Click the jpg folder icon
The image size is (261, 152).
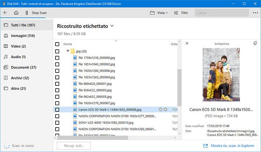click(x=73, y=51)
